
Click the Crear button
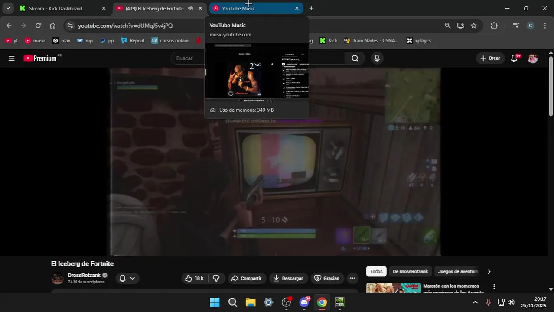(490, 58)
